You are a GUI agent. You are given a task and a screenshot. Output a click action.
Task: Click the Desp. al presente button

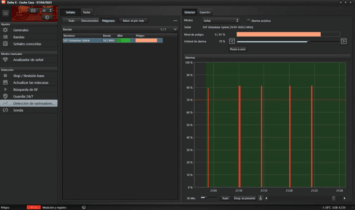244,198
